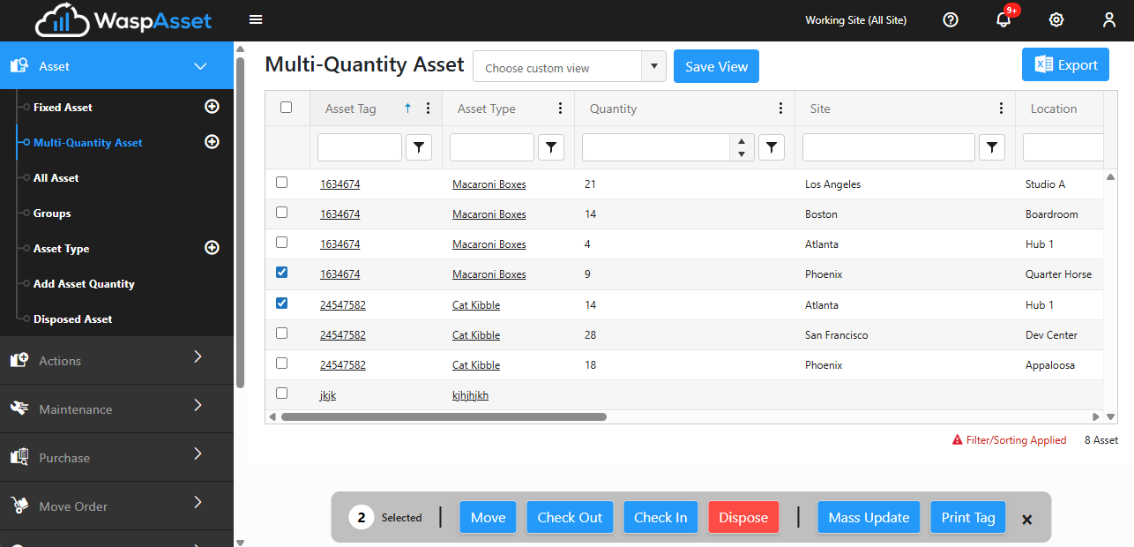
Task: Export the table to Excel
Action: pos(1065,64)
